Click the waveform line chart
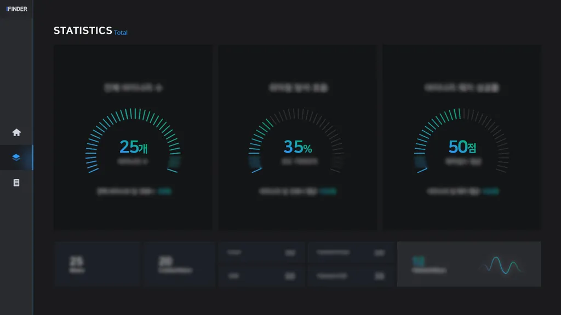 (x=501, y=265)
